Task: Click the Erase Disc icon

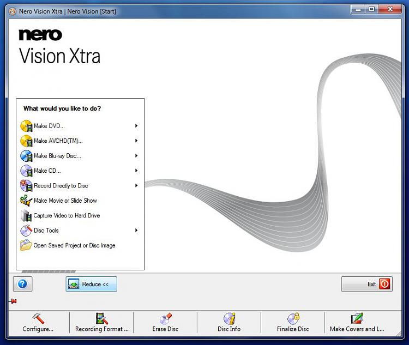Action: click(165, 318)
